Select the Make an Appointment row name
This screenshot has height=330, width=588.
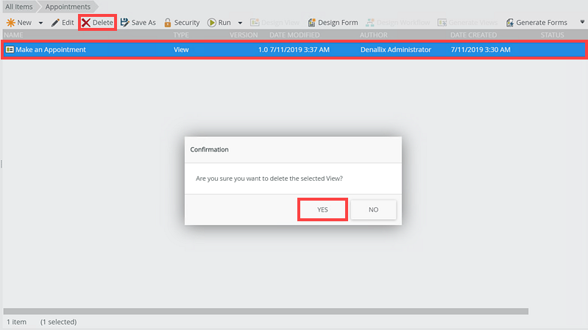click(51, 49)
